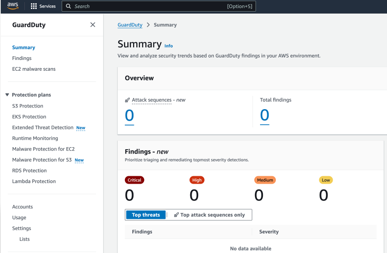387x253 pixels.
Task: Open the Usage page
Action: pos(19,218)
